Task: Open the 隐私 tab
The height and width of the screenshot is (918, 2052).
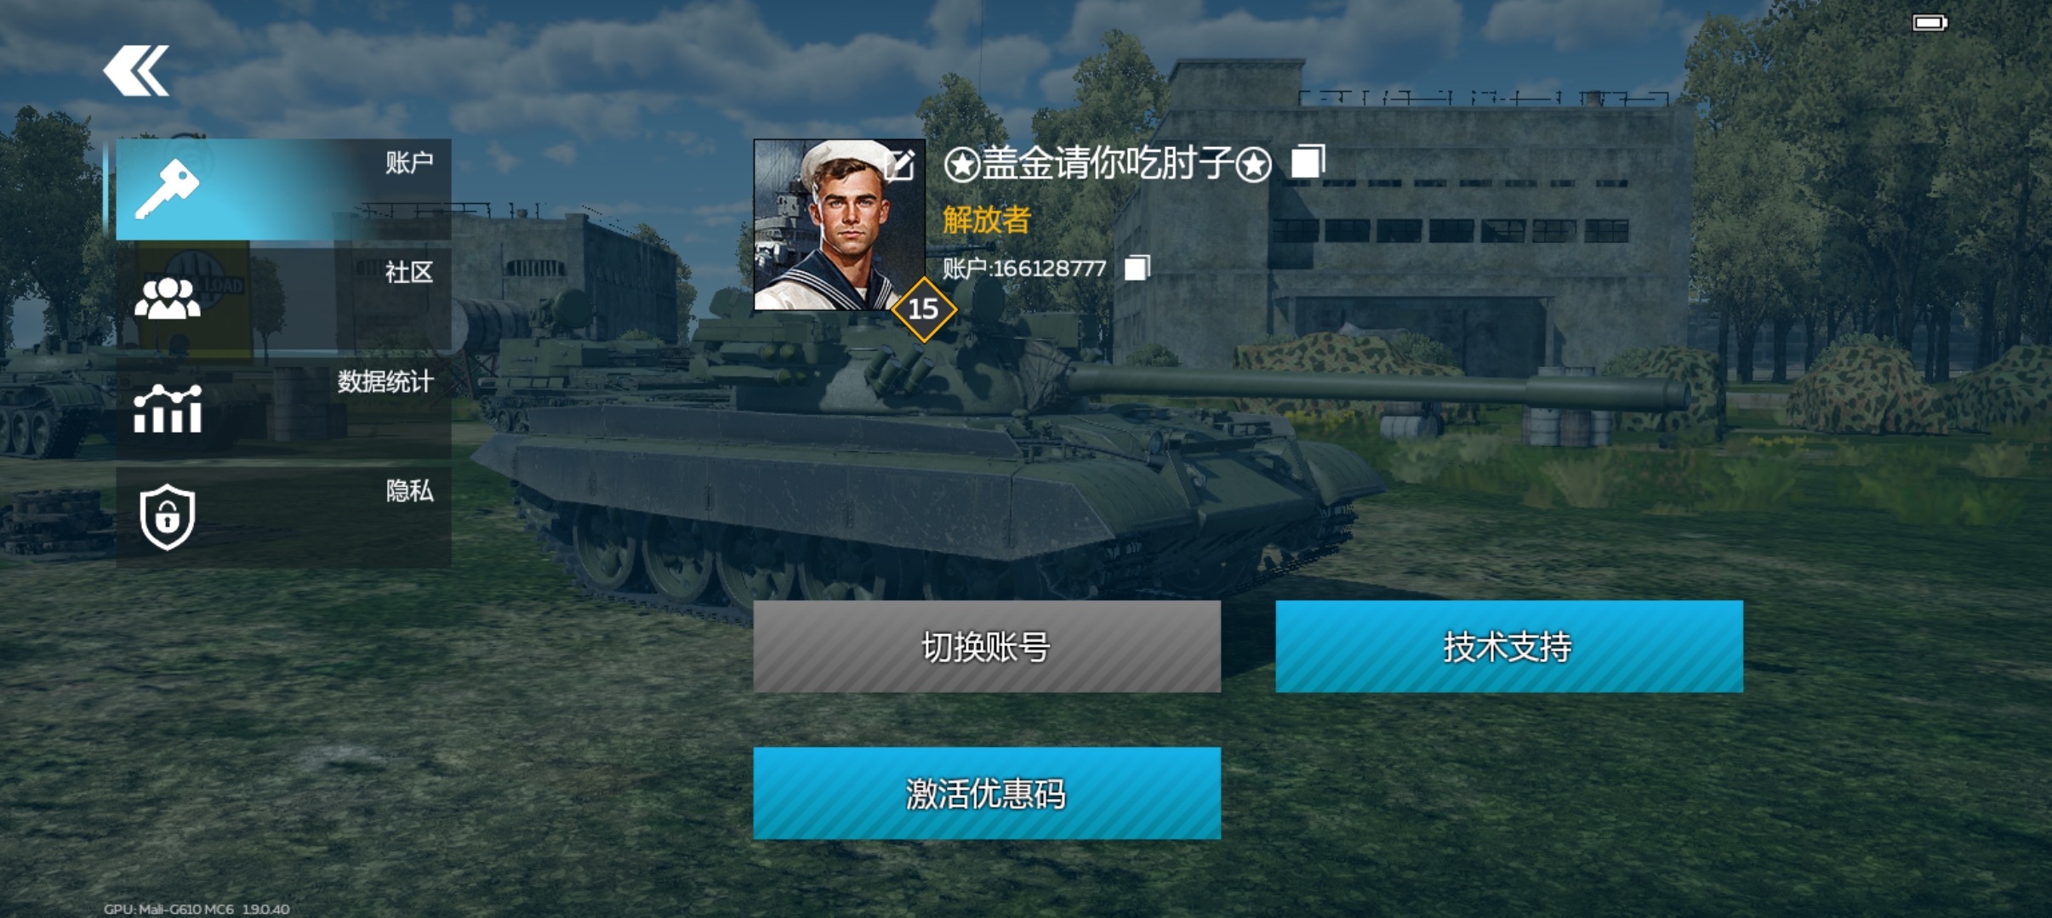Action: 283,518
